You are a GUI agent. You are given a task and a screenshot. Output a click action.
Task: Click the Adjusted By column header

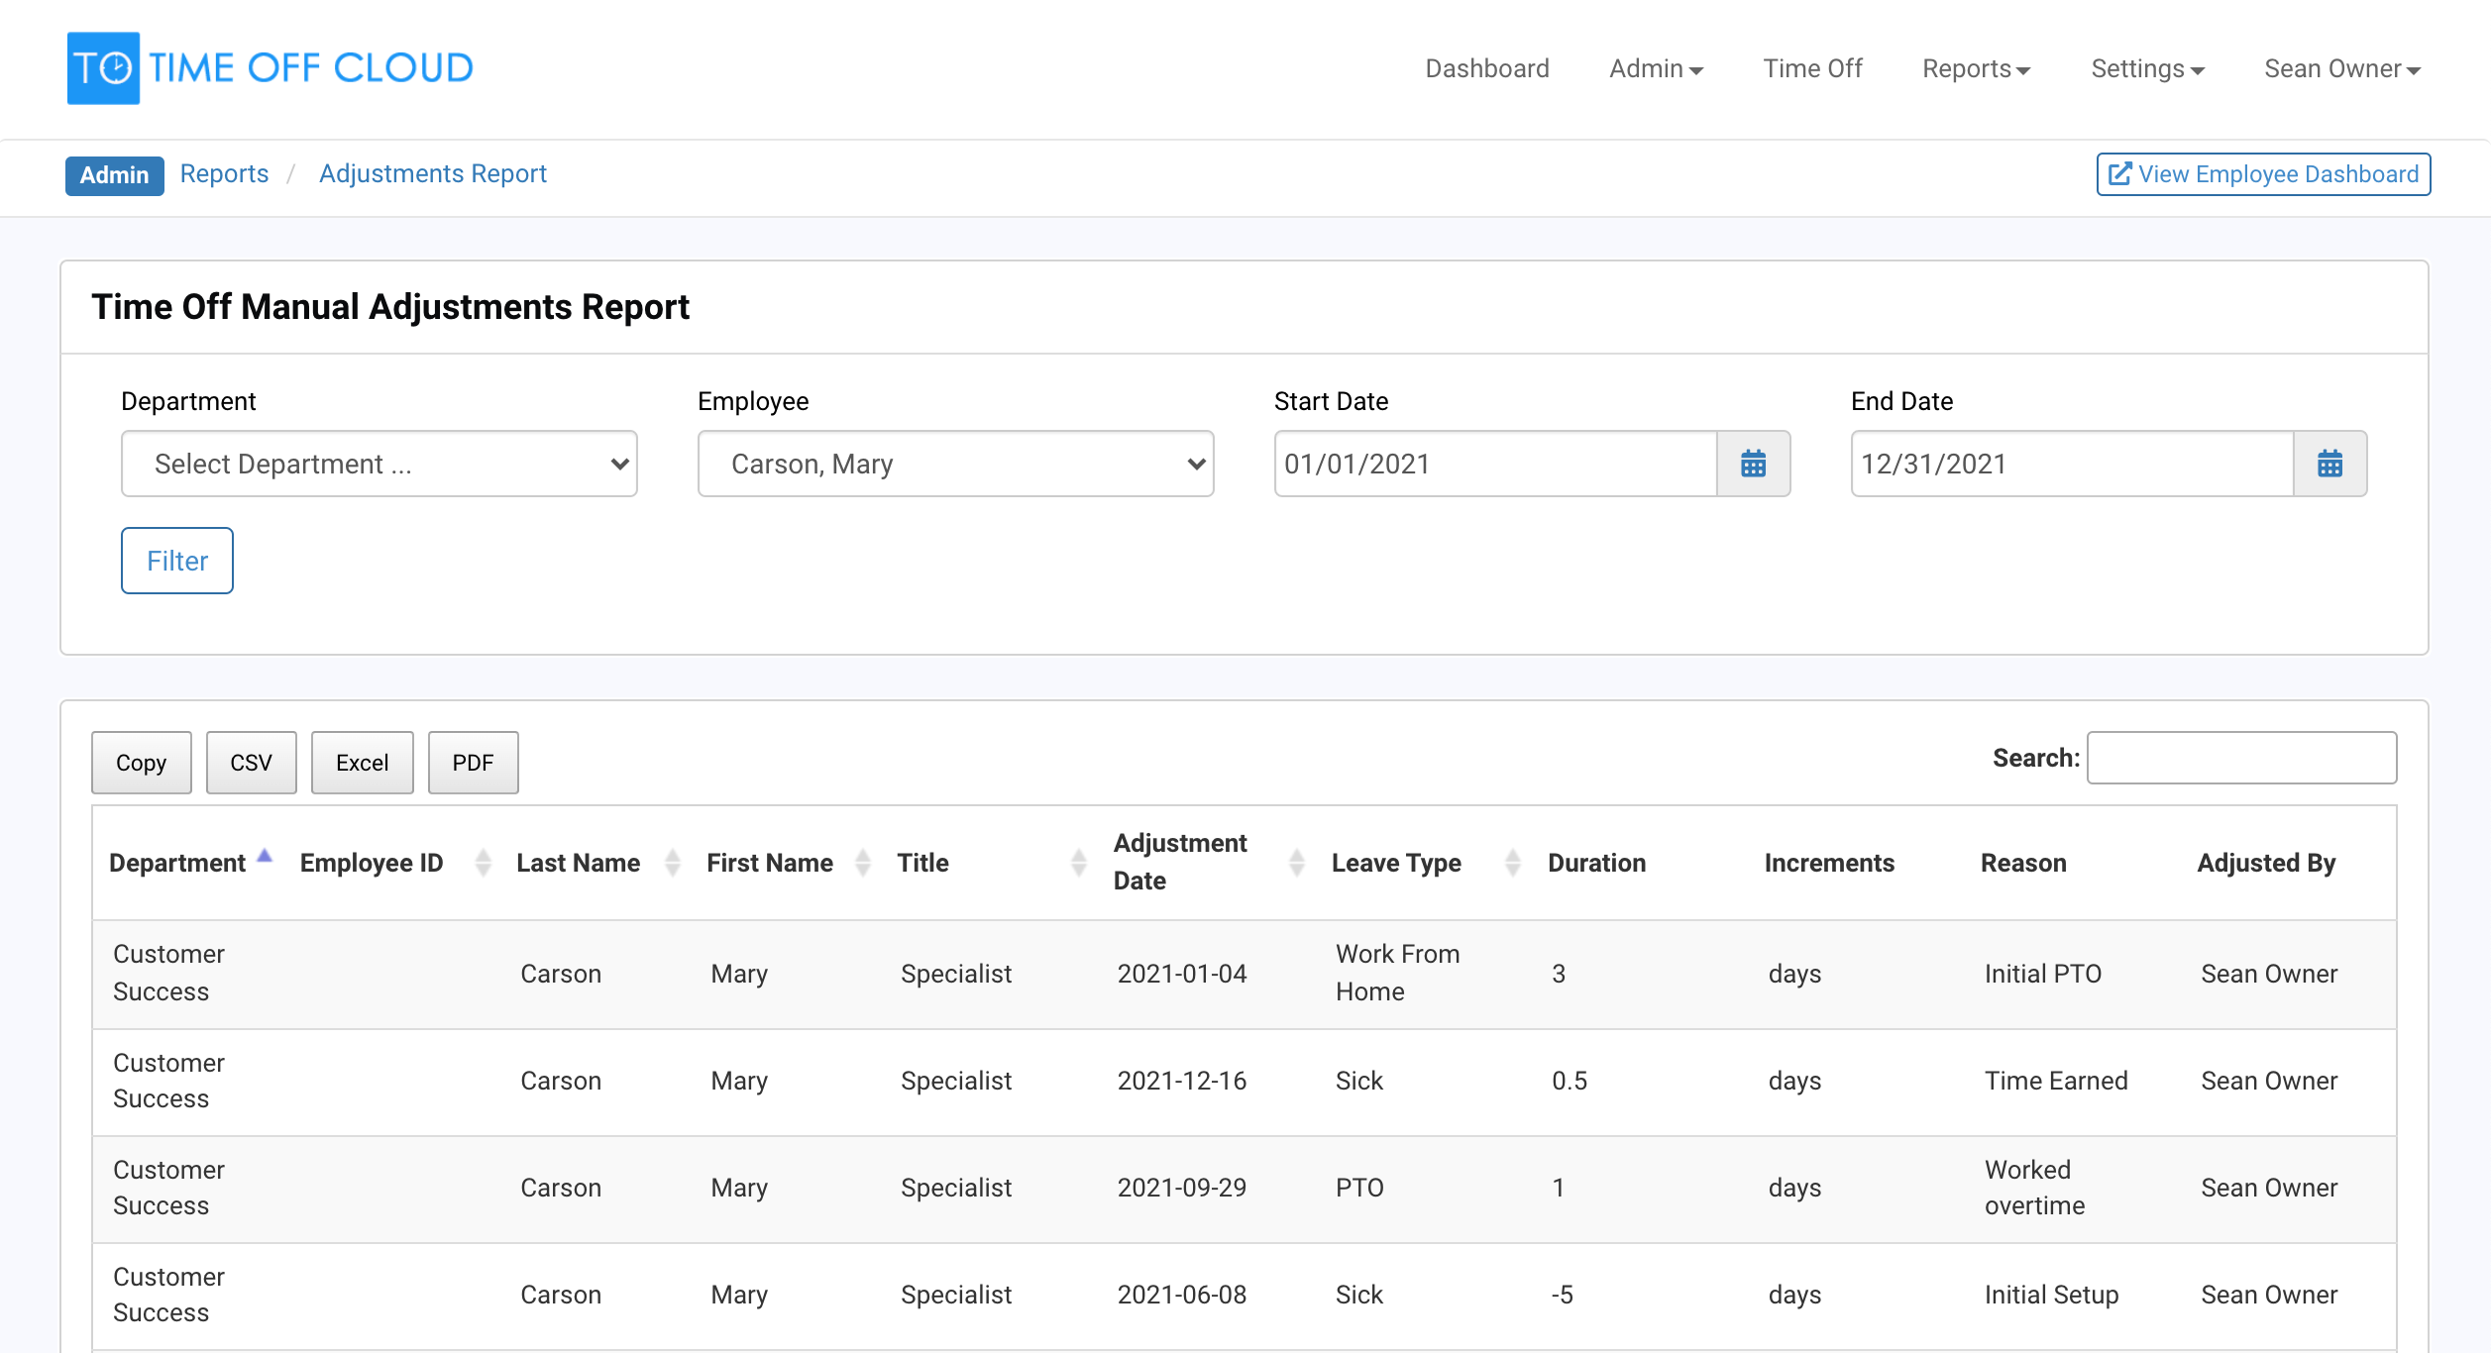coord(2266,863)
